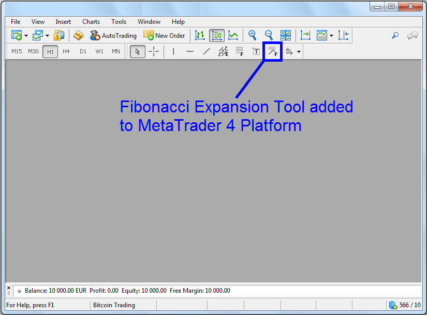This screenshot has height=315, width=427.
Task: Open the Charts menu
Action: point(91,22)
